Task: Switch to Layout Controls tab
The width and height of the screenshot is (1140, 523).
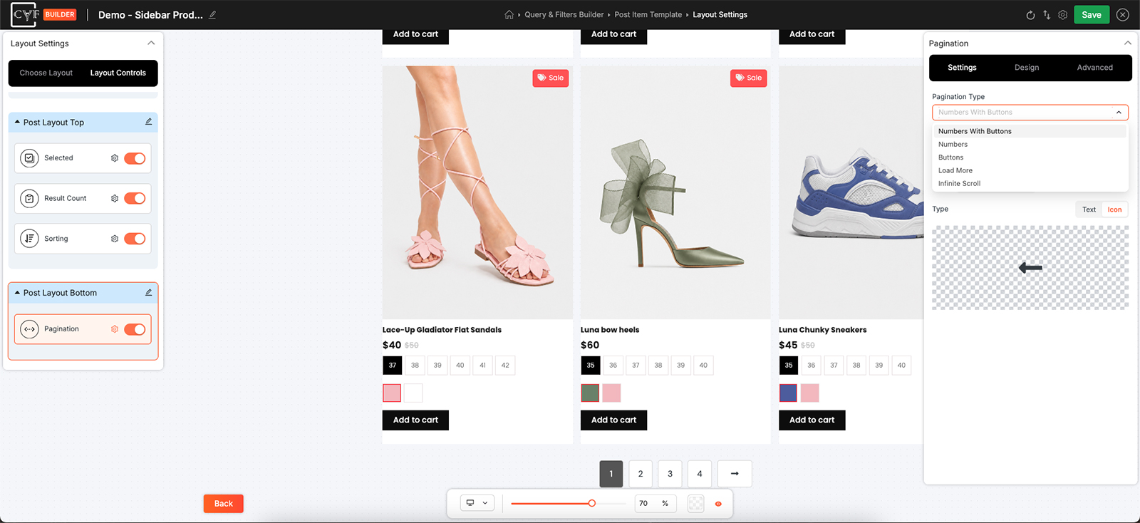Action: [118, 73]
